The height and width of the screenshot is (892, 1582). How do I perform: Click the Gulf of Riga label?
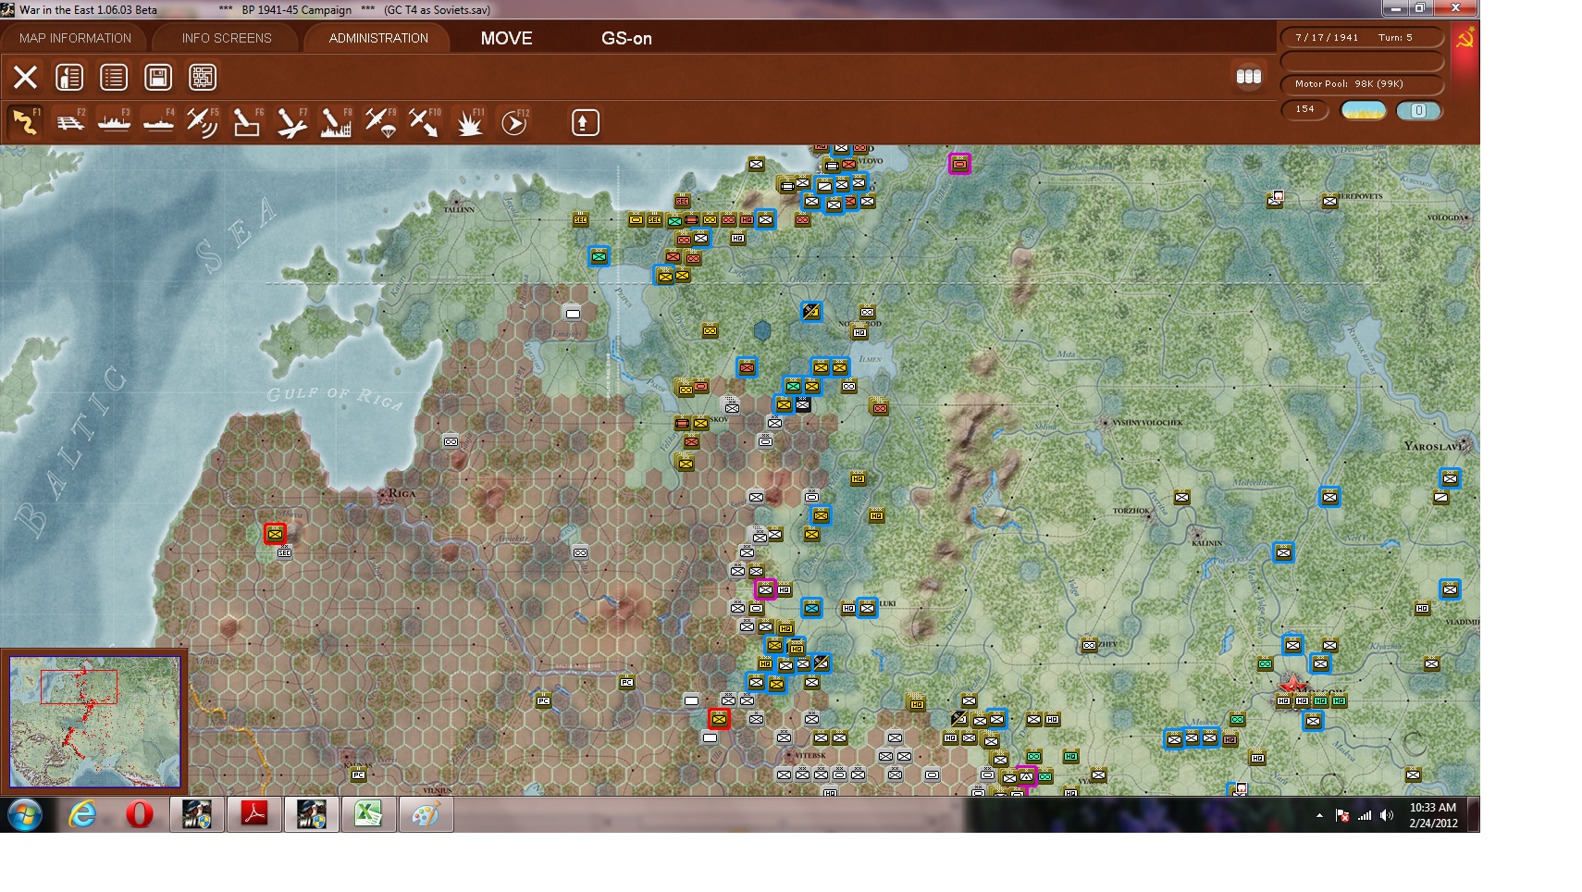coord(335,396)
